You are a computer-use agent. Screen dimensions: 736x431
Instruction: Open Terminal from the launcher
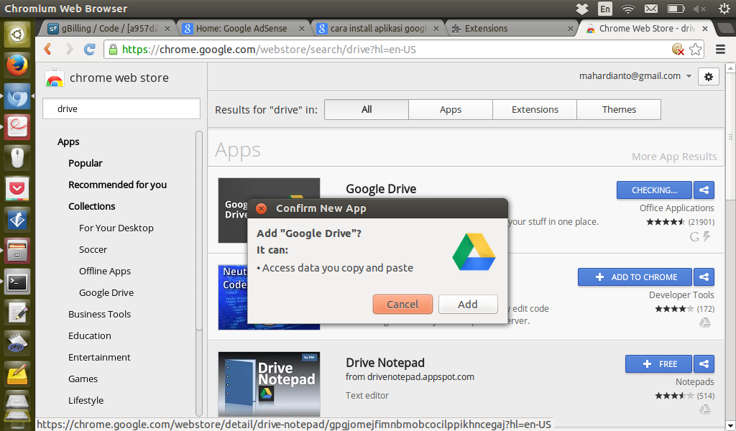tap(17, 282)
